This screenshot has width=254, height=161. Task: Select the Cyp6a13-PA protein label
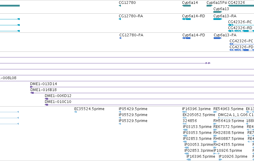(225, 35)
